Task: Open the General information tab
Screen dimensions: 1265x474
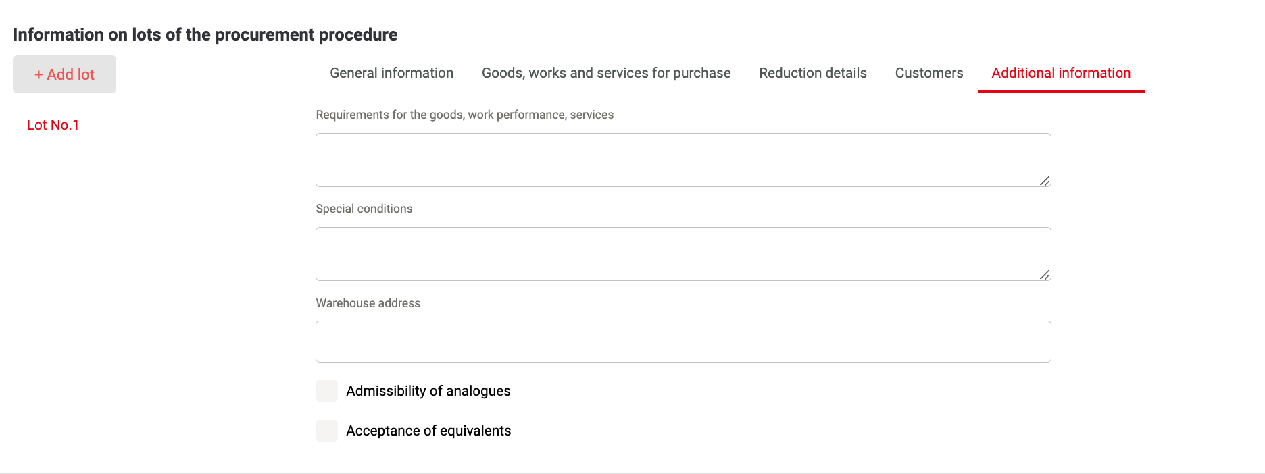Action: point(392,73)
